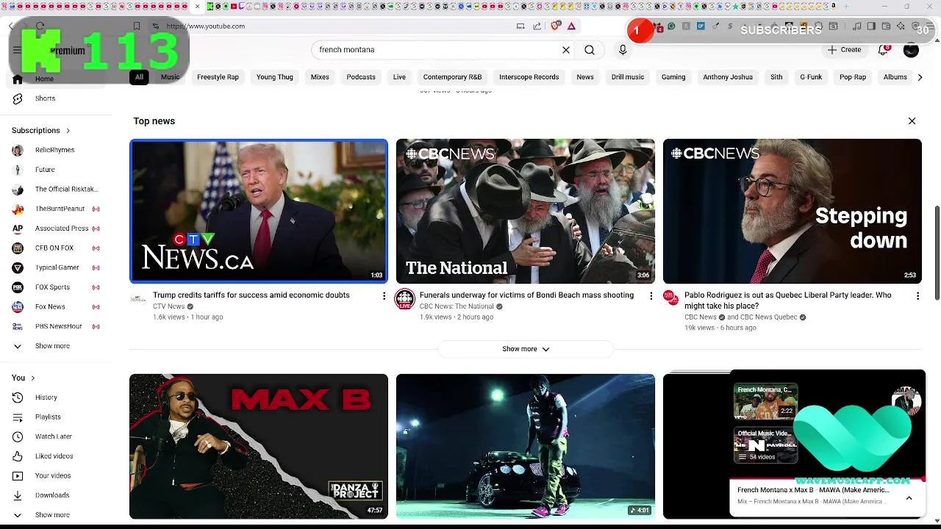Open the French Montana 2:22 card in miniplayer
This screenshot has width=941, height=529.
click(765, 401)
